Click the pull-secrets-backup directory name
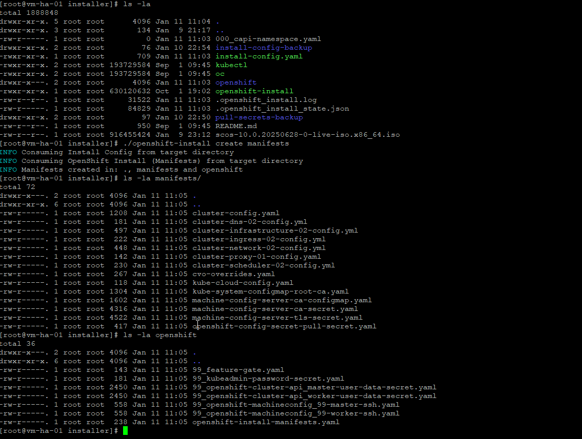582x439 pixels. pyautogui.click(x=258, y=117)
